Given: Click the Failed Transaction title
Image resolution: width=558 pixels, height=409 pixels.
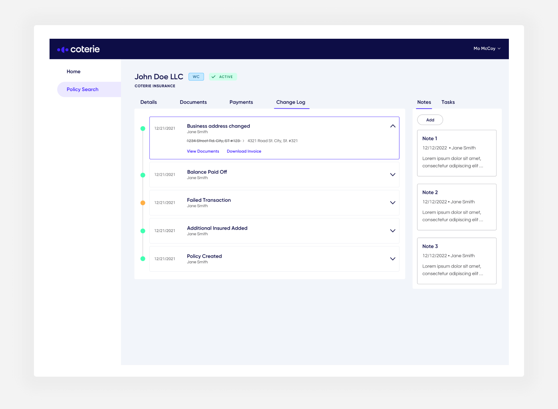Looking at the screenshot, I should [x=209, y=200].
